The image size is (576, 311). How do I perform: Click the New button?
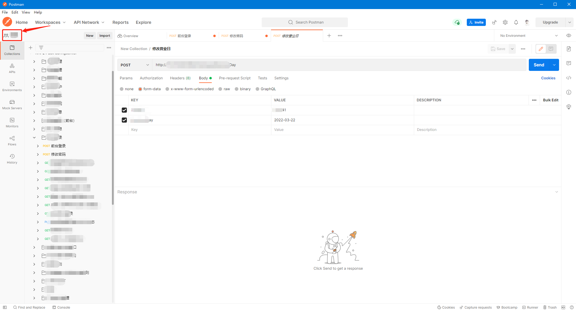(x=90, y=36)
